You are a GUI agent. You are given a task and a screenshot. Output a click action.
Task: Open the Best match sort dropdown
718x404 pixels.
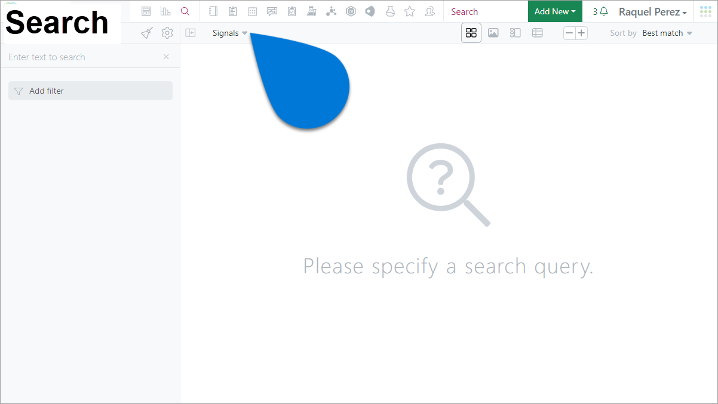[667, 33]
